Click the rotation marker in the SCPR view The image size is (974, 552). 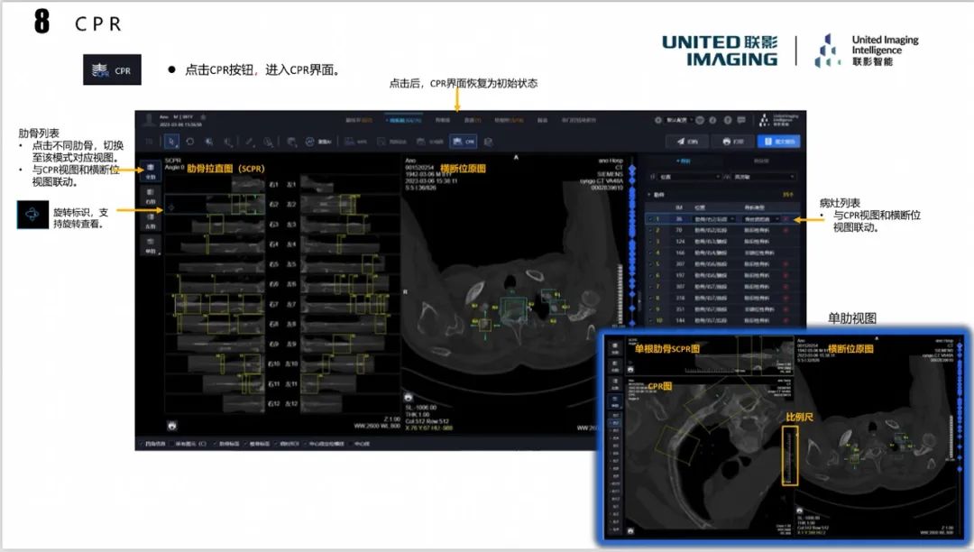(x=171, y=207)
